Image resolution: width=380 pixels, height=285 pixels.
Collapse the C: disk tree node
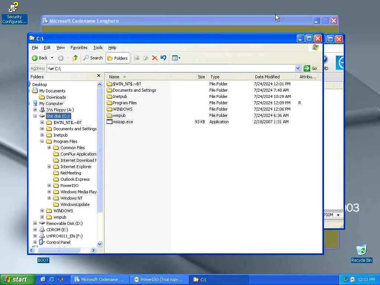[x=35, y=116]
